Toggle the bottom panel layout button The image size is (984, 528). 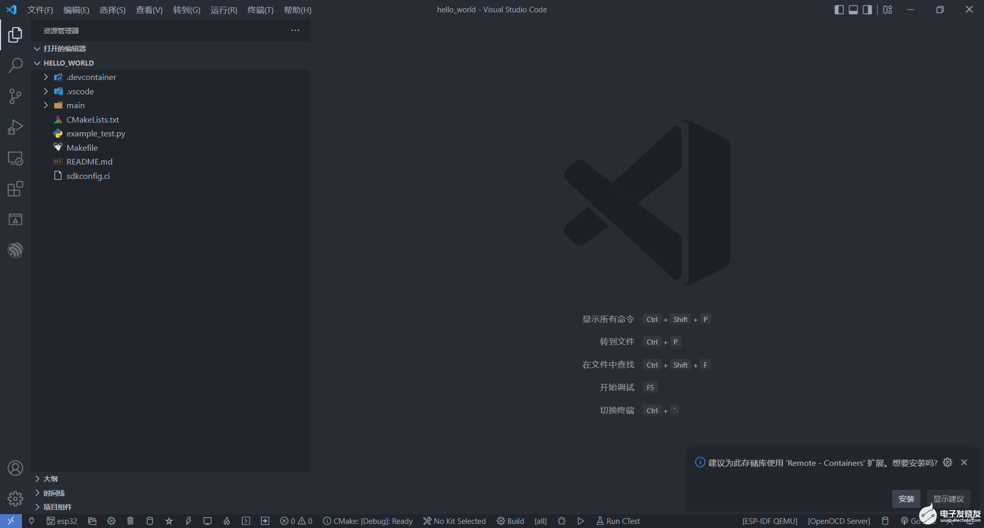coord(853,10)
